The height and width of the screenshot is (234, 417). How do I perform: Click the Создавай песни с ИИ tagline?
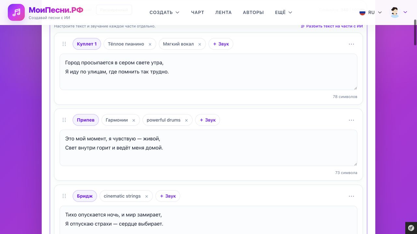[x=49, y=18]
